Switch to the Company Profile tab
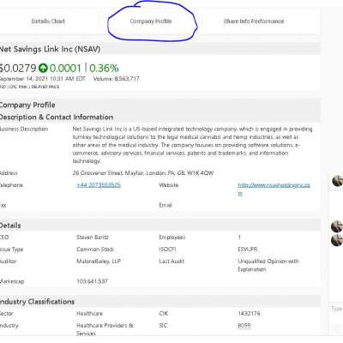343x343 pixels. 151,21
